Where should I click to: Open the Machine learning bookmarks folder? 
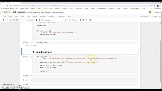101,8
